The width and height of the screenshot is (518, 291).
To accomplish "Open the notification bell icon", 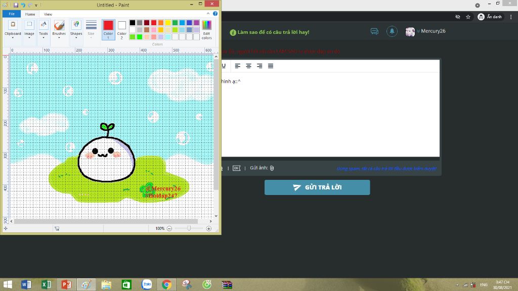I will (x=392, y=31).
